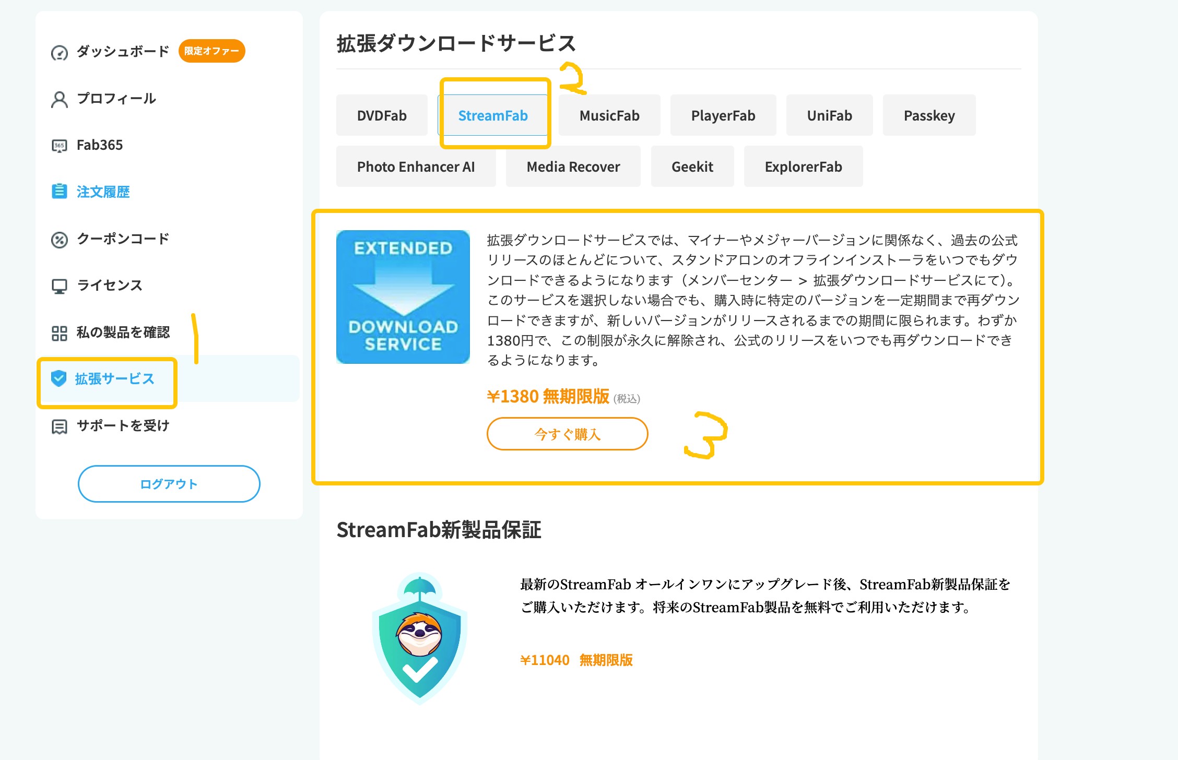Click the Extended Download Service image

[403, 297]
